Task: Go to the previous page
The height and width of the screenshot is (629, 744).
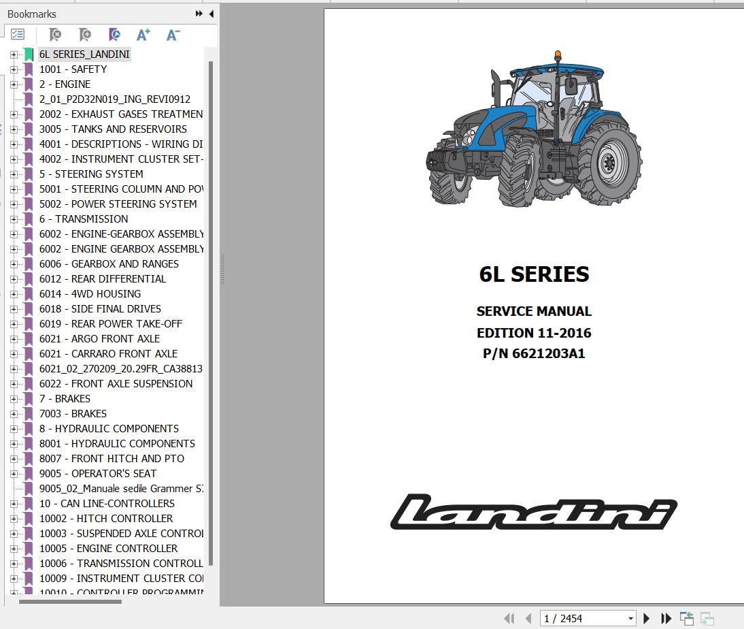Action: click(528, 618)
